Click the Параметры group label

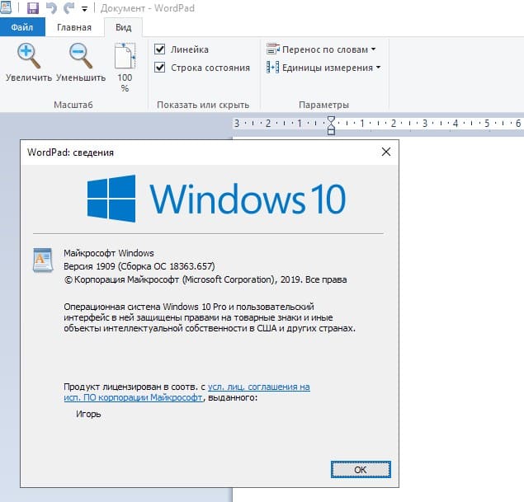(323, 105)
